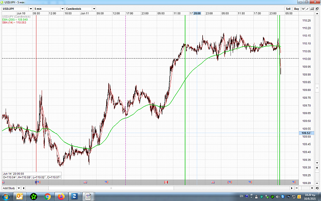Select the pointer/hand cursor tool icon
The height and width of the screenshot is (201, 321).
point(303,9)
